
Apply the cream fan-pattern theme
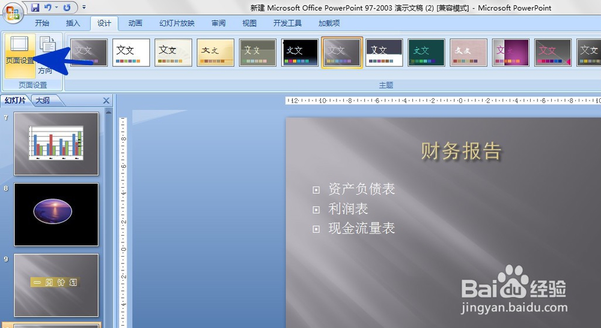pyautogui.click(x=173, y=52)
